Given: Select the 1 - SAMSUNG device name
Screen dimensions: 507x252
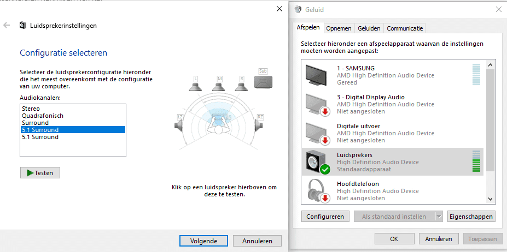Looking at the screenshot, I should pyautogui.click(x=356, y=68).
